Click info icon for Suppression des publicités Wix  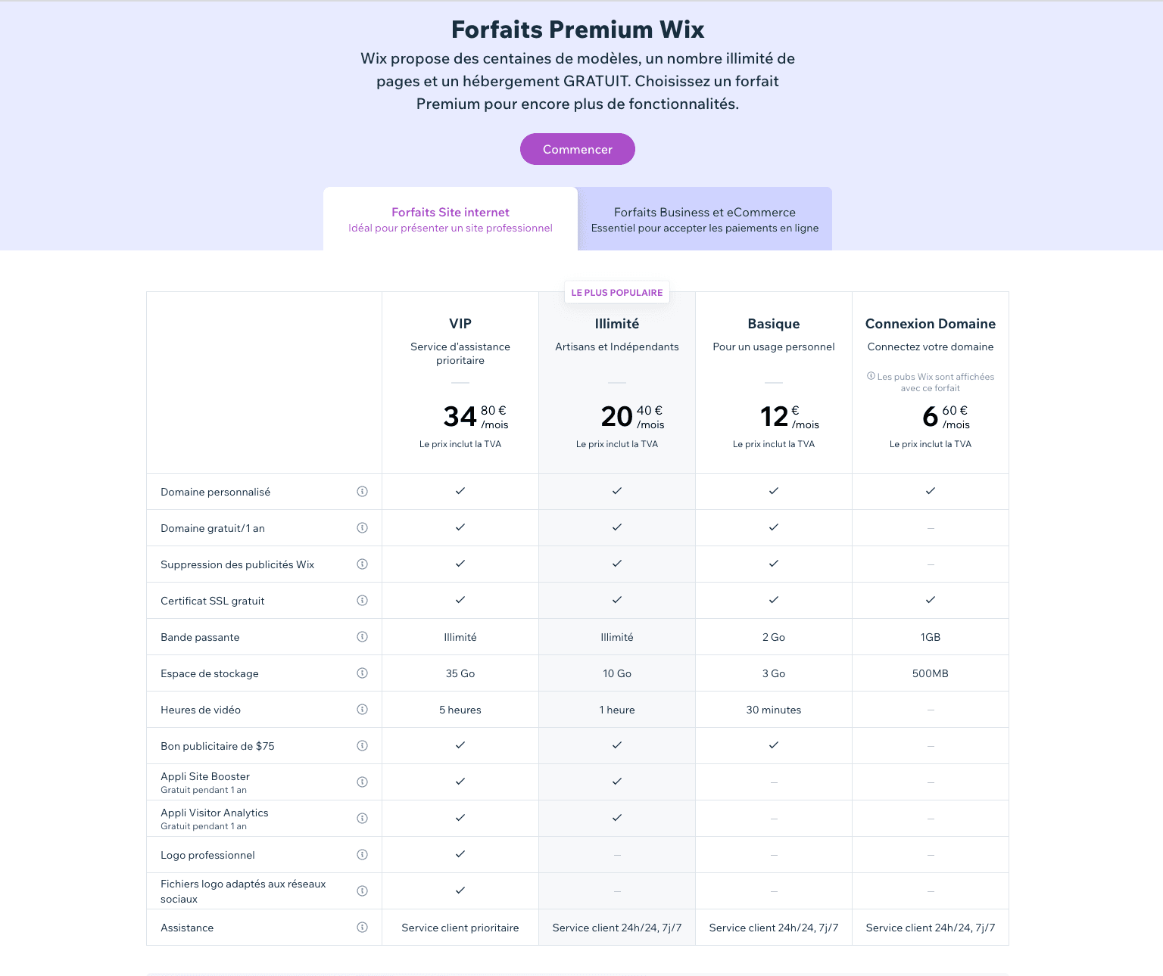[x=362, y=564]
